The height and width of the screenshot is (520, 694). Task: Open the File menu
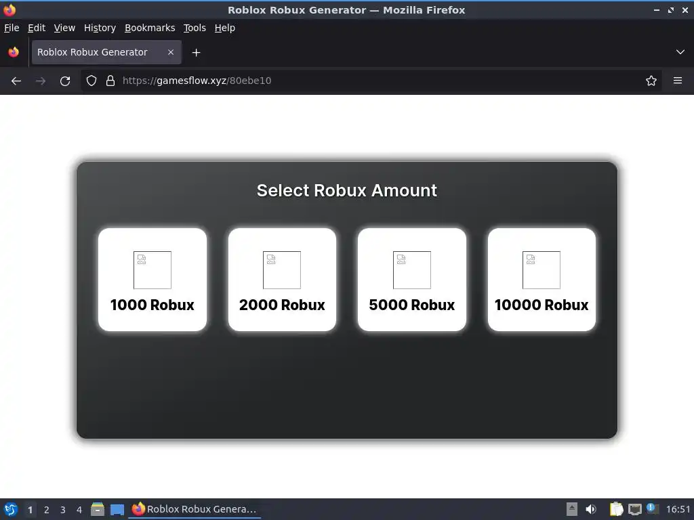pyautogui.click(x=12, y=28)
